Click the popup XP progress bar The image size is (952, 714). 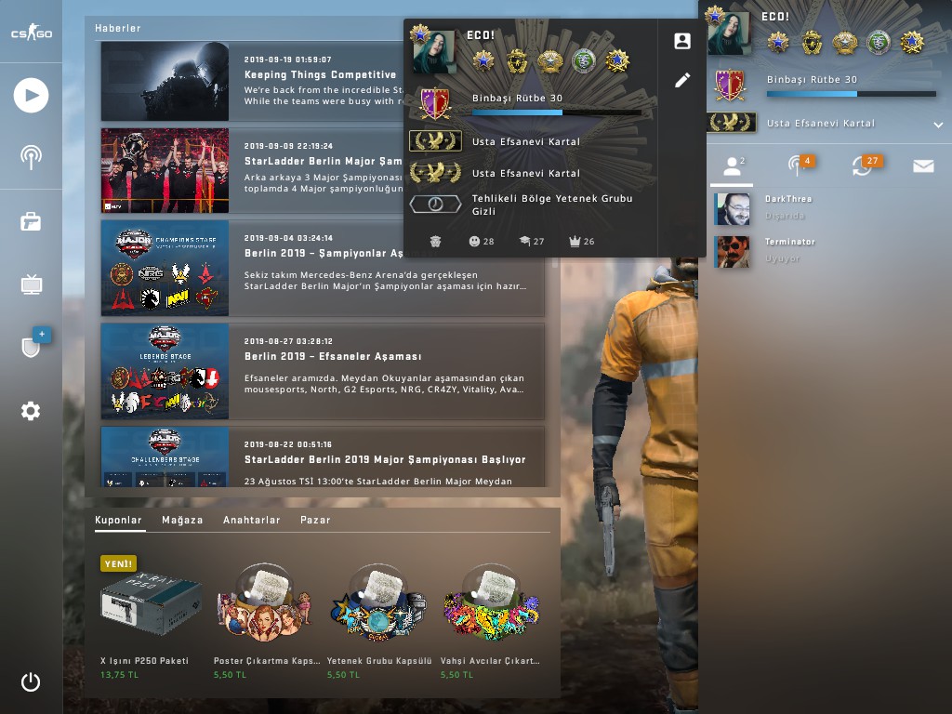click(x=557, y=112)
